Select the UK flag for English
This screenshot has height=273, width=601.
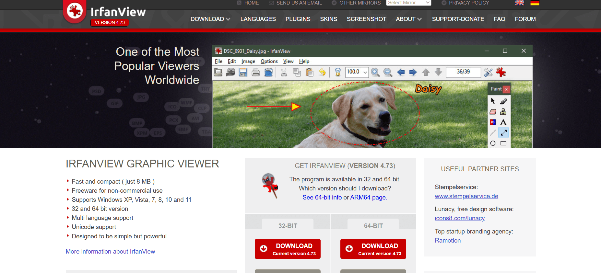coord(519,3)
